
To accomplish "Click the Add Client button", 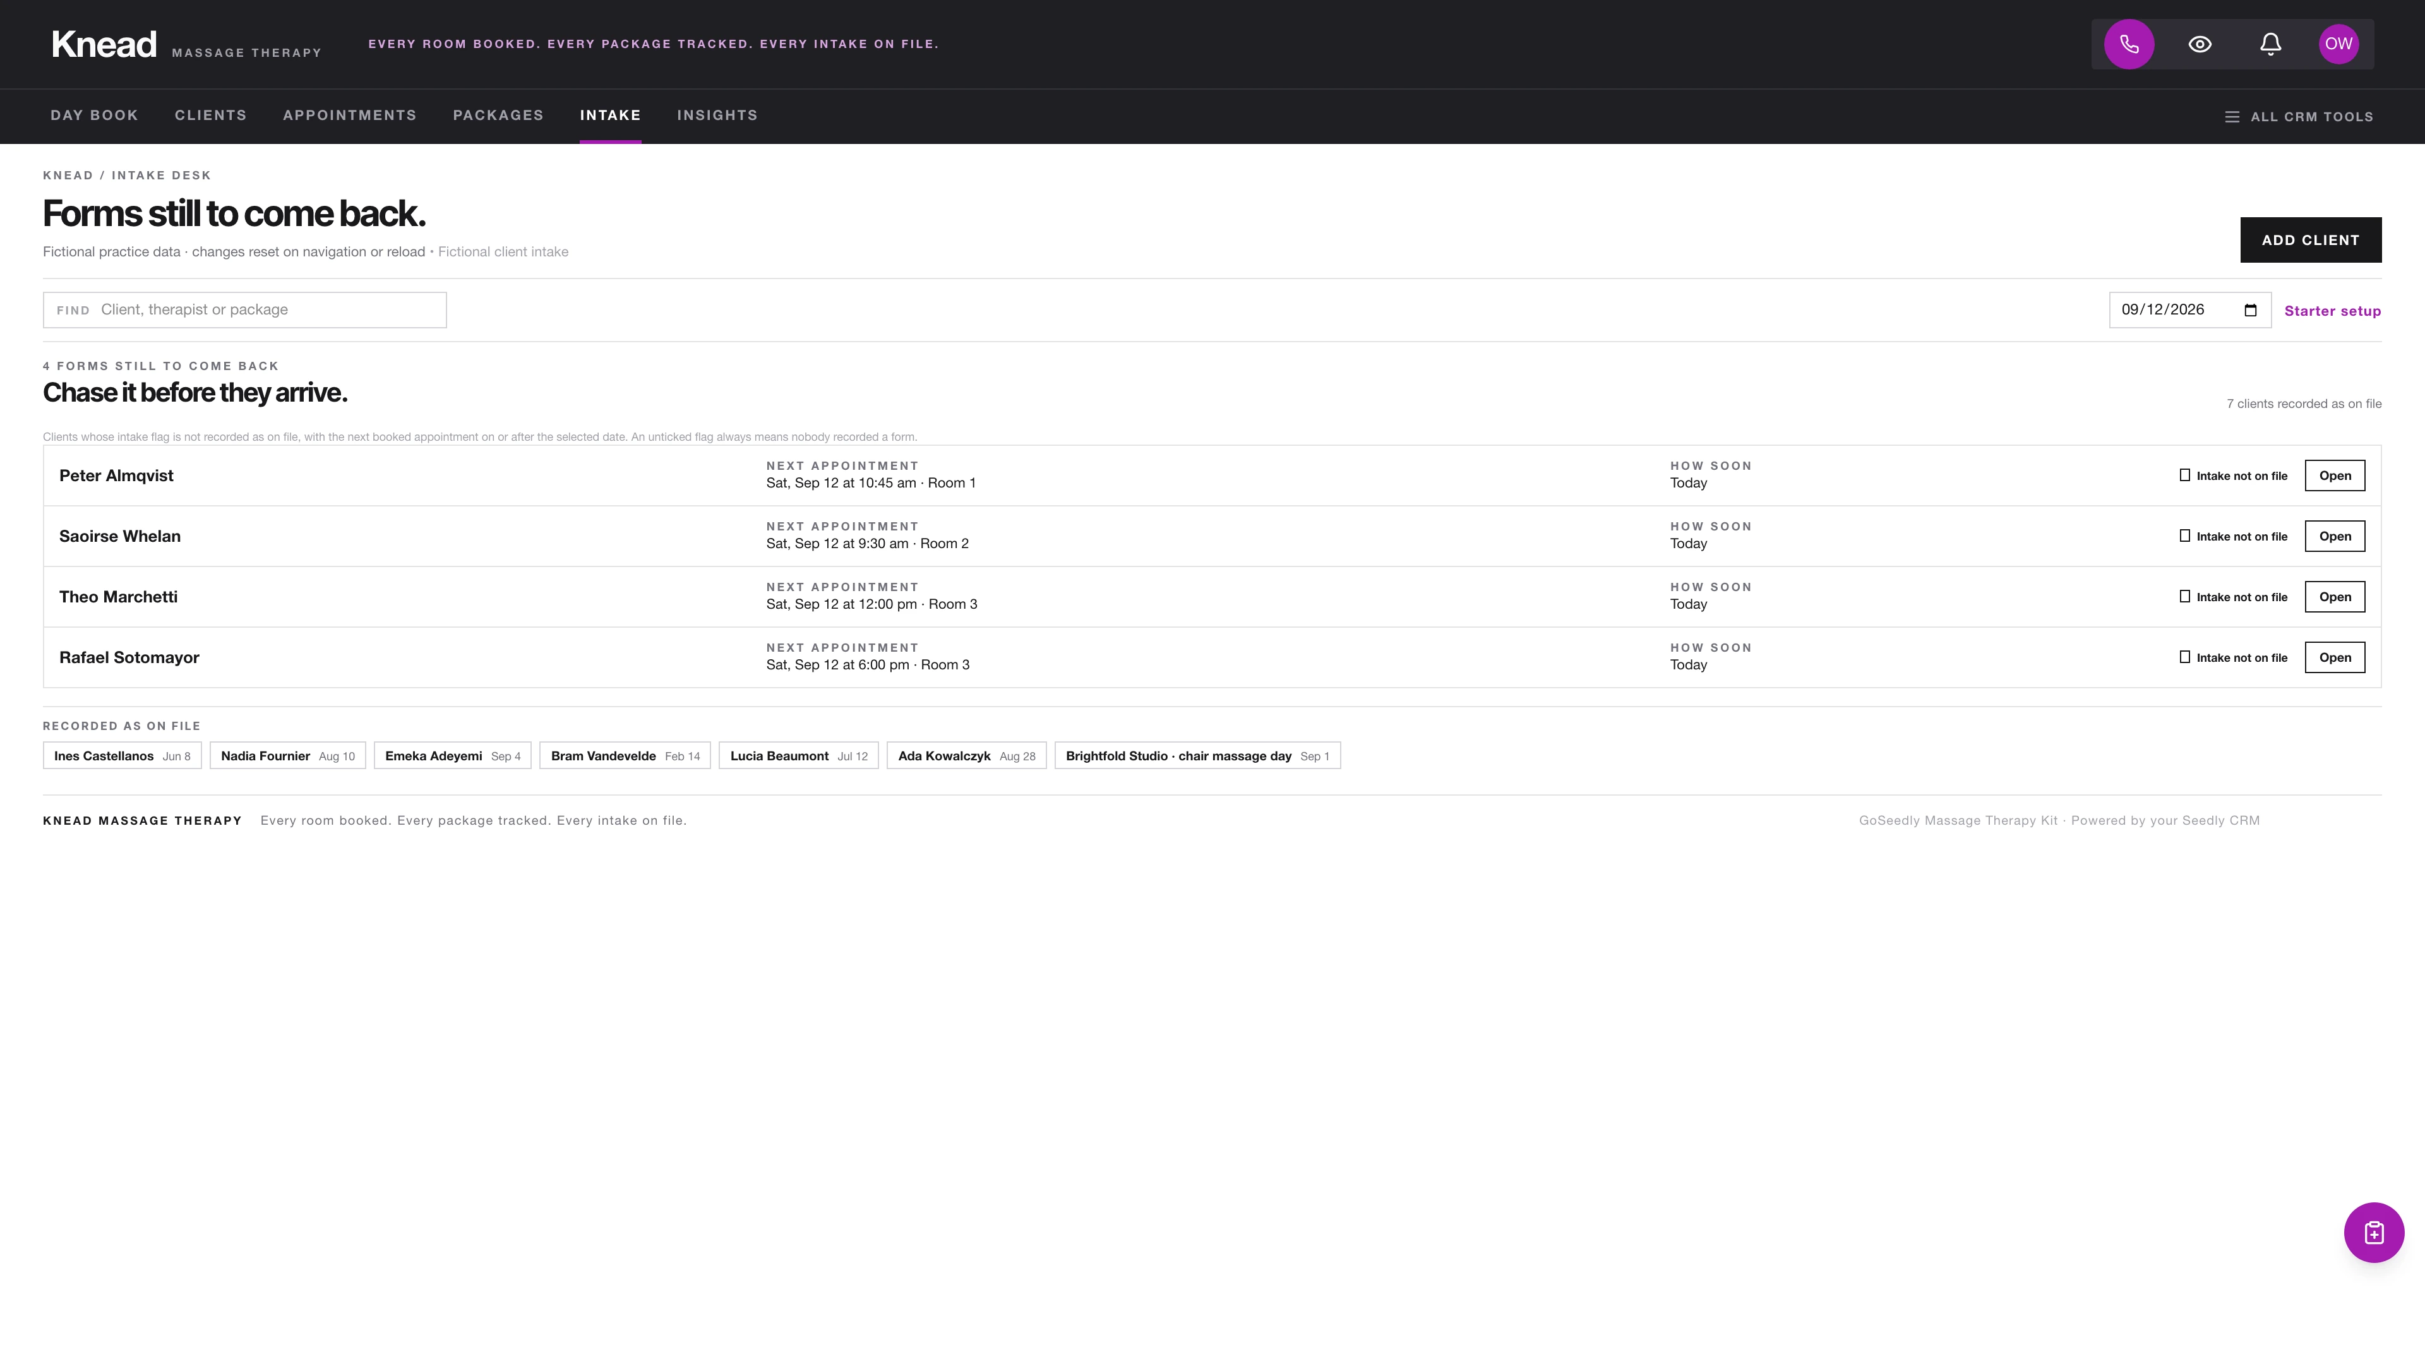I will click(2310, 240).
